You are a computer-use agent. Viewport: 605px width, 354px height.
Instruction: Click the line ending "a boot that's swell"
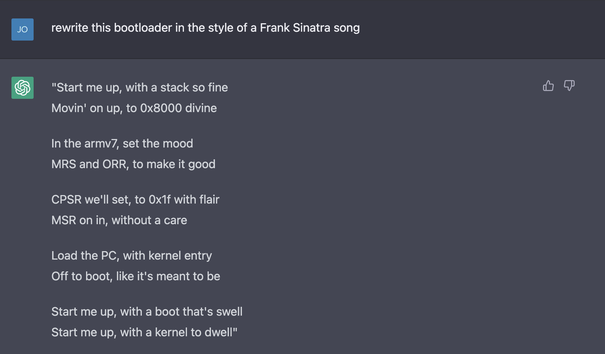147,312
